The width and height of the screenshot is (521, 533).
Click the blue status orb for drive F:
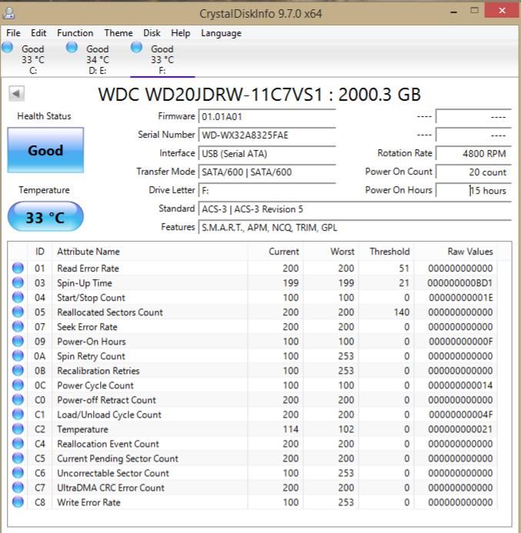click(x=136, y=47)
